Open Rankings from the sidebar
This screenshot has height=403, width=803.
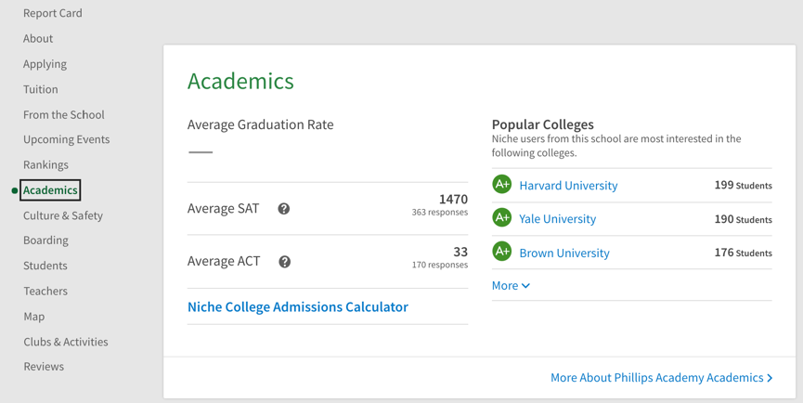pyautogui.click(x=45, y=165)
